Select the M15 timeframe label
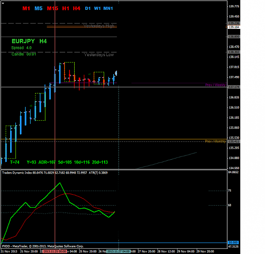Screen dimensions: 265x254 click(x=53, y=8)
